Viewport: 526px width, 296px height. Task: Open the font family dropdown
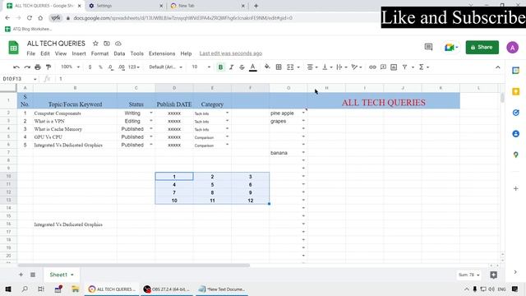point(166,67)
